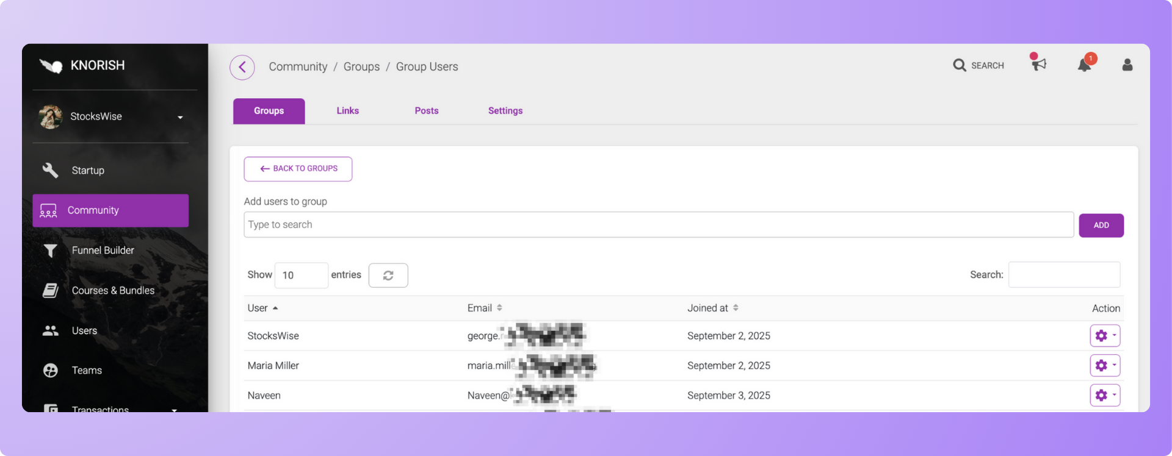Click the back arrow circle icon

[x=242, y=67]
